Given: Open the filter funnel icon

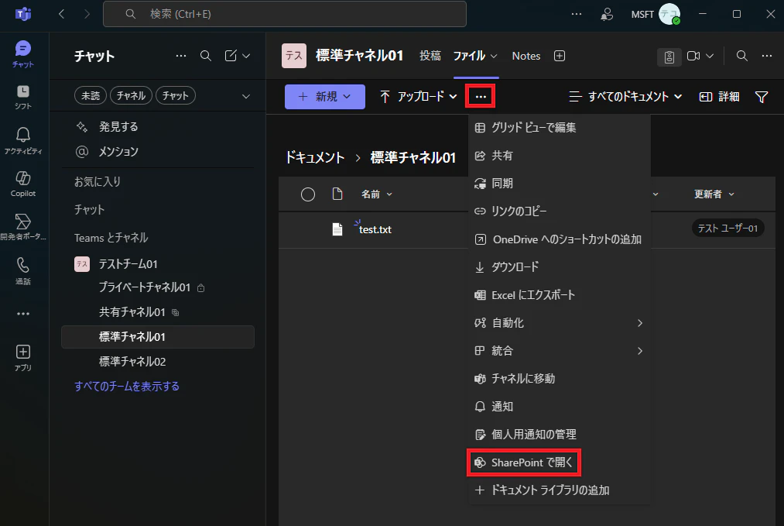Looking at the screenshot, I should (762, 97).
